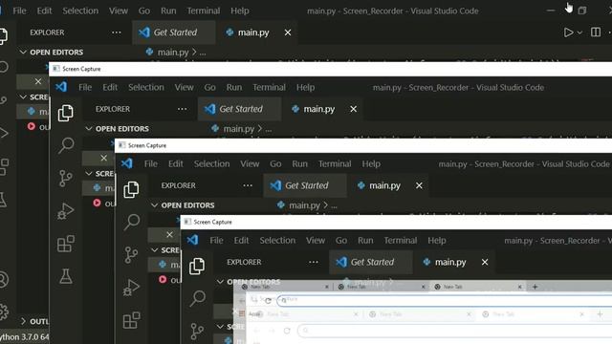Open Extensions icon in first Screen Capture window

pyautogui.click(x=66, y=244)
